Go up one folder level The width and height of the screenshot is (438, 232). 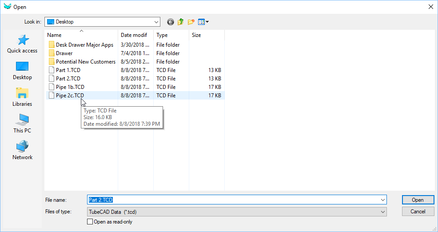pyautogui.click(x=181, y=22)
